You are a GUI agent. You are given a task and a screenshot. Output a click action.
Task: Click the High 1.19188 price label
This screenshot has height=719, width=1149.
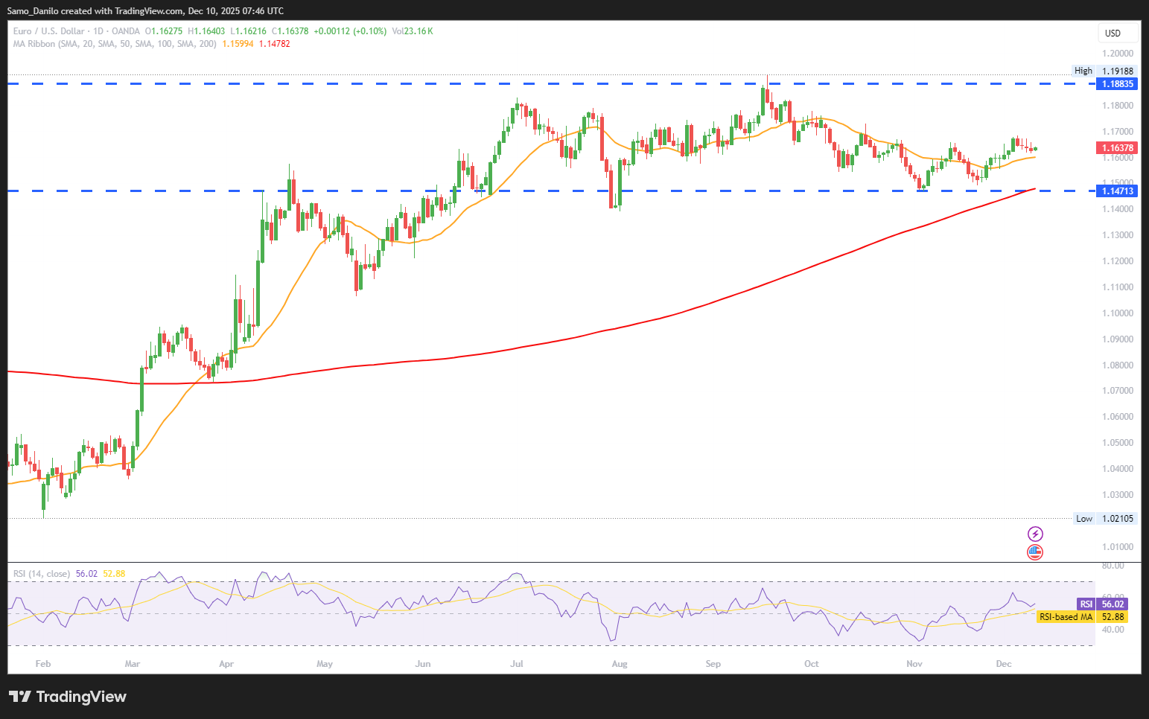[x=1104, y=71]
